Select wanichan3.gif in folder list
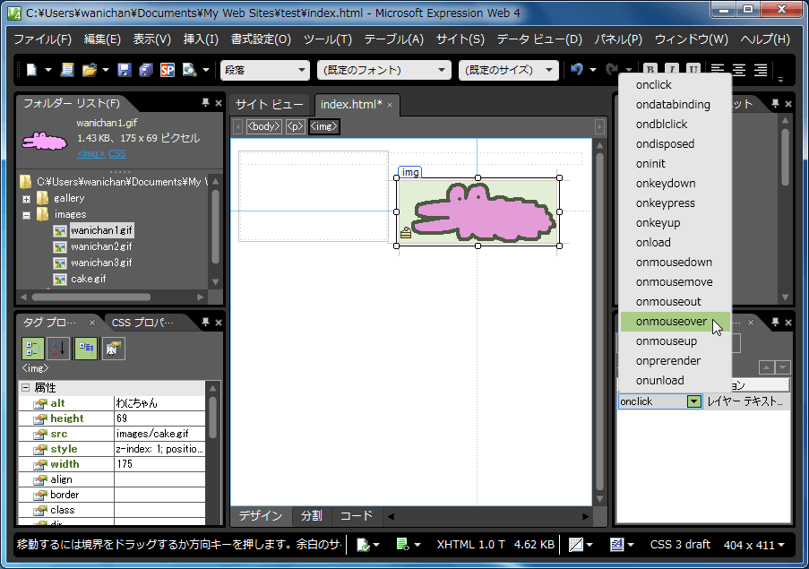 [x=101, y=263]
